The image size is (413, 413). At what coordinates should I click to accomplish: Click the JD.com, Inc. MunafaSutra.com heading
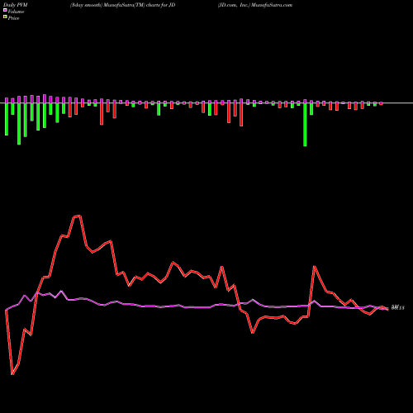point(255,5)
